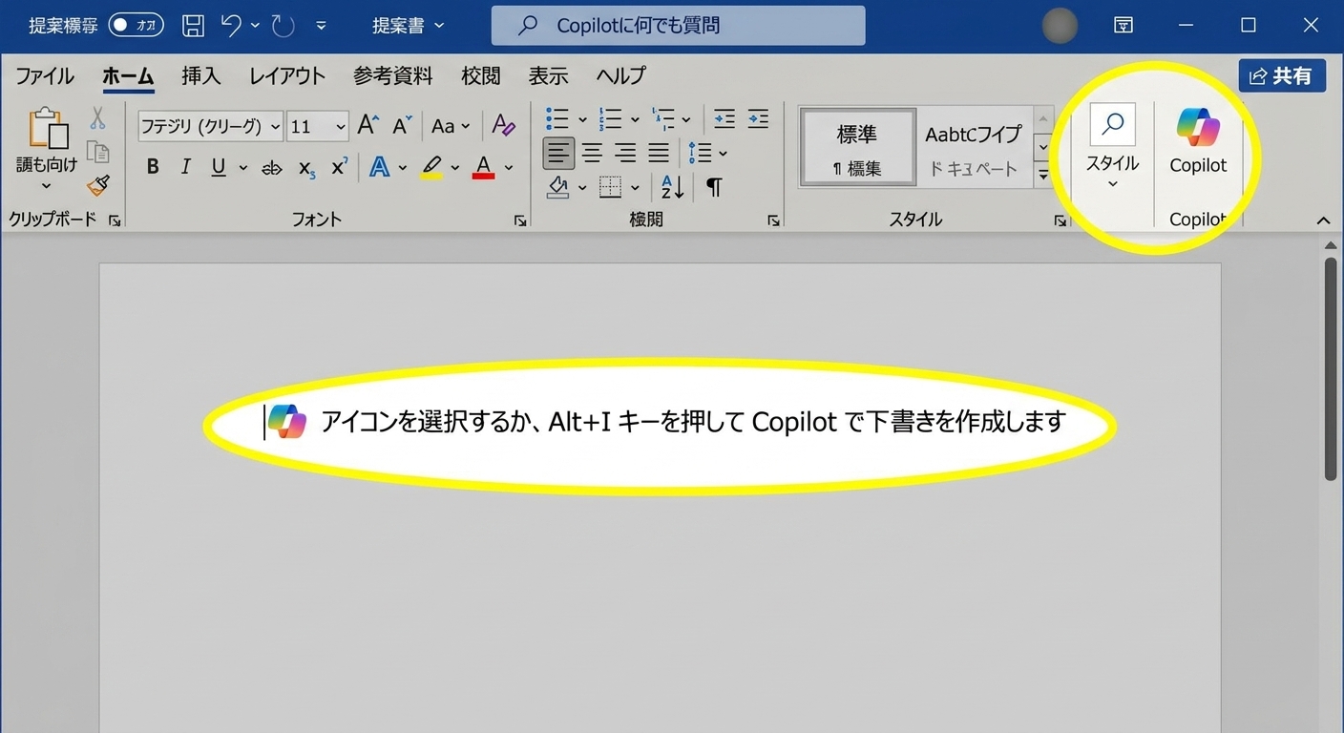Open the 参考資料 tab
The image size is (1344, 733).
393,76
